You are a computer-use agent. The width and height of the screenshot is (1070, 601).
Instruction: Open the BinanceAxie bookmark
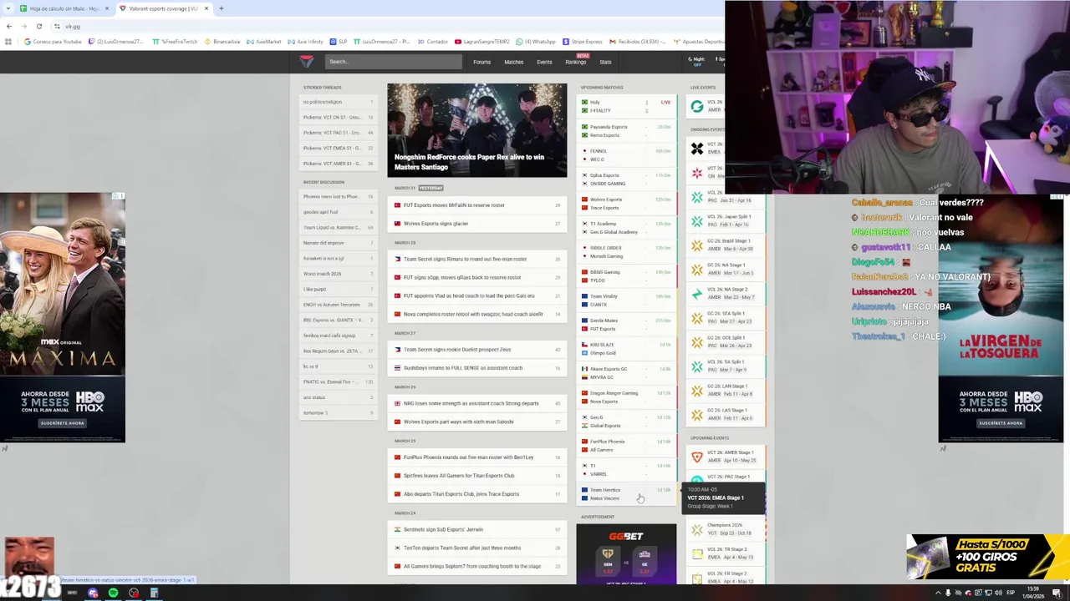pos(222,41)
